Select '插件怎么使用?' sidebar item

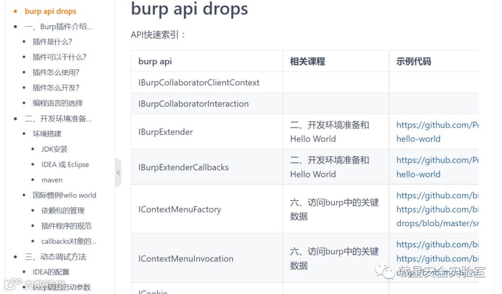click(x=56, y=72)
